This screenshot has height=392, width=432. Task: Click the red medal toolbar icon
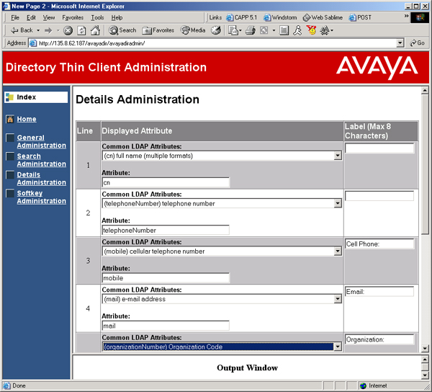pos(312,30)
